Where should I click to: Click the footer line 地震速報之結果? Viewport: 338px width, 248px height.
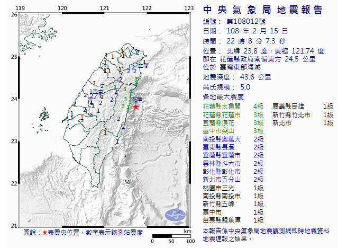pyautogui.click(x=227, y=238)
